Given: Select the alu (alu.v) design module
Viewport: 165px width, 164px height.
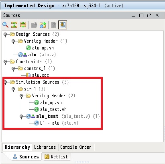Looking at the screenshot, I should [37, 55].
